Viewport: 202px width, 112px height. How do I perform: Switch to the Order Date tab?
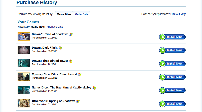pos(82,14)
